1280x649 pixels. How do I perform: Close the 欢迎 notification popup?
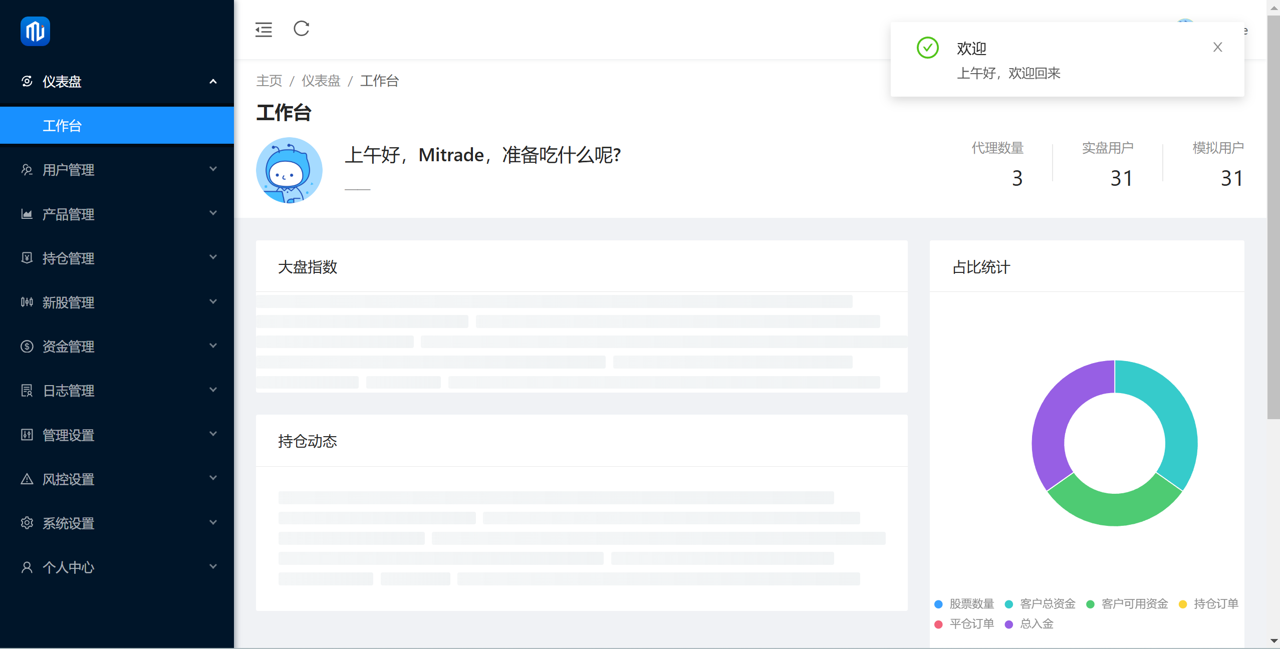pos(1217,47)
